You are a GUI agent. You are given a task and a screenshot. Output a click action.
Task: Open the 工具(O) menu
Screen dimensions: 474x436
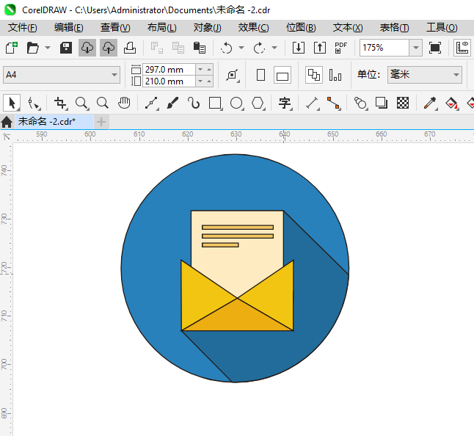(442, 28)
